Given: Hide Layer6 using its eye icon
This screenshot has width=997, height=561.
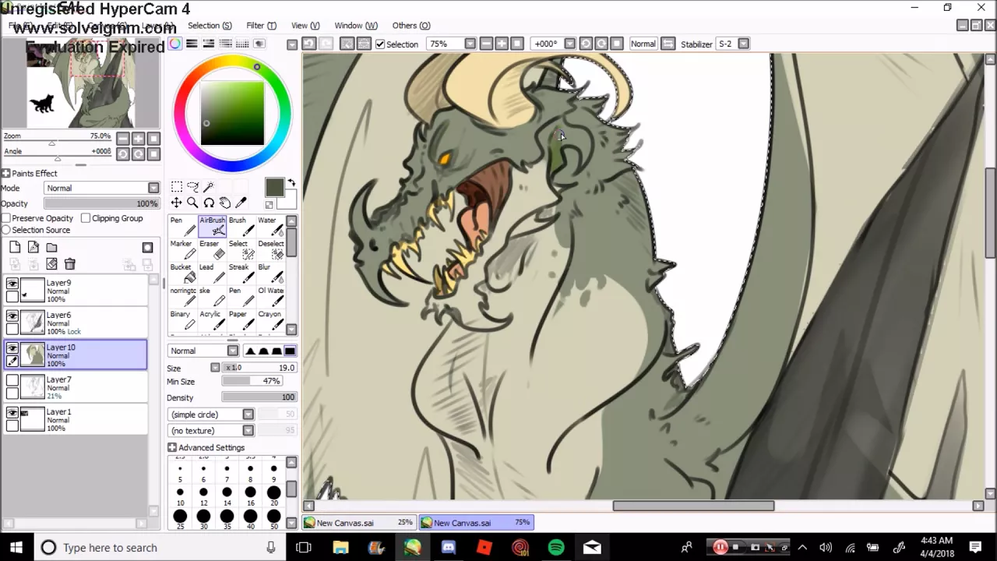Looking at the screenshot, I should pos(12,316).
